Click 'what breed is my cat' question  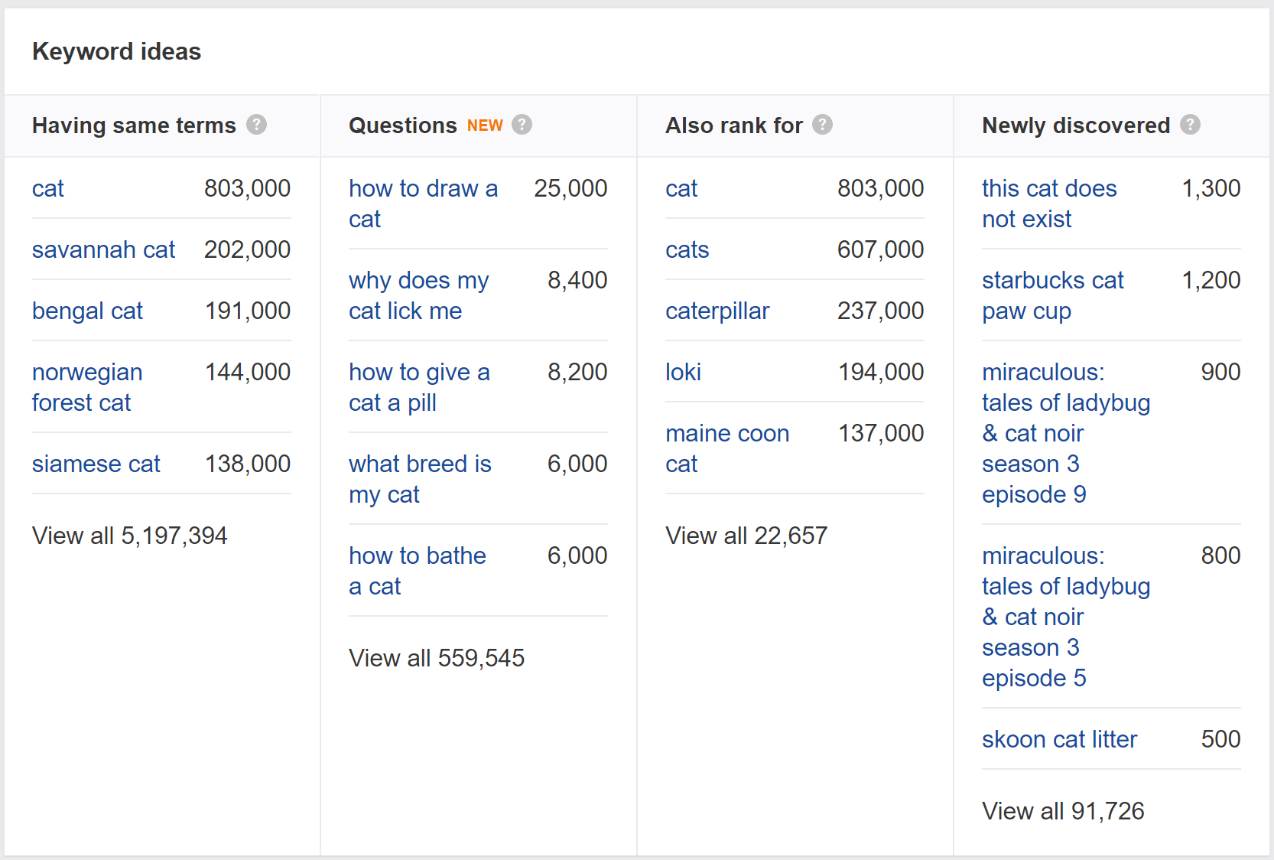click(419, 479)
